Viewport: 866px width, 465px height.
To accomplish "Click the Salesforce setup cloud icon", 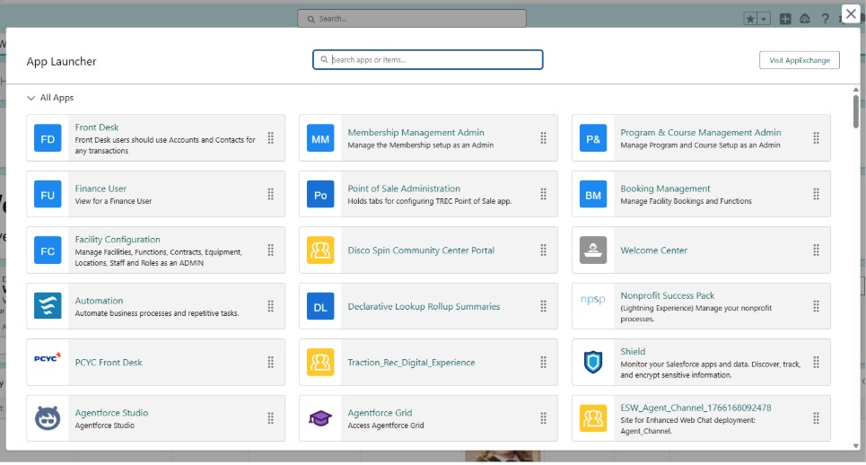I will click(x=805, y=19).
